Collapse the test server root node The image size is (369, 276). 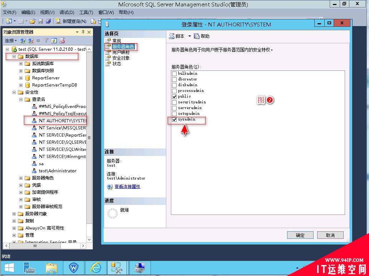pos(7,49)
